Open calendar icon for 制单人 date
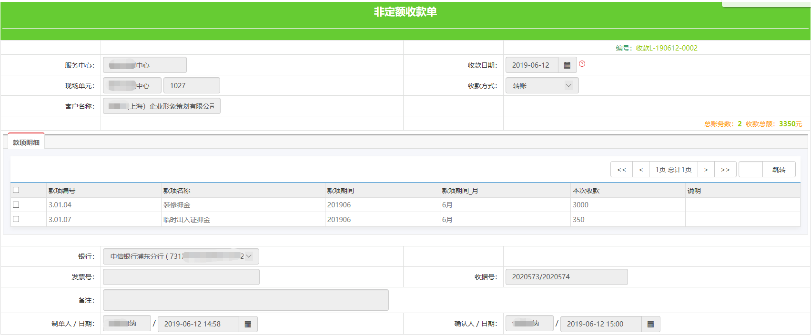Viewport: 811px width, 336px height. [x=248, y=324]
